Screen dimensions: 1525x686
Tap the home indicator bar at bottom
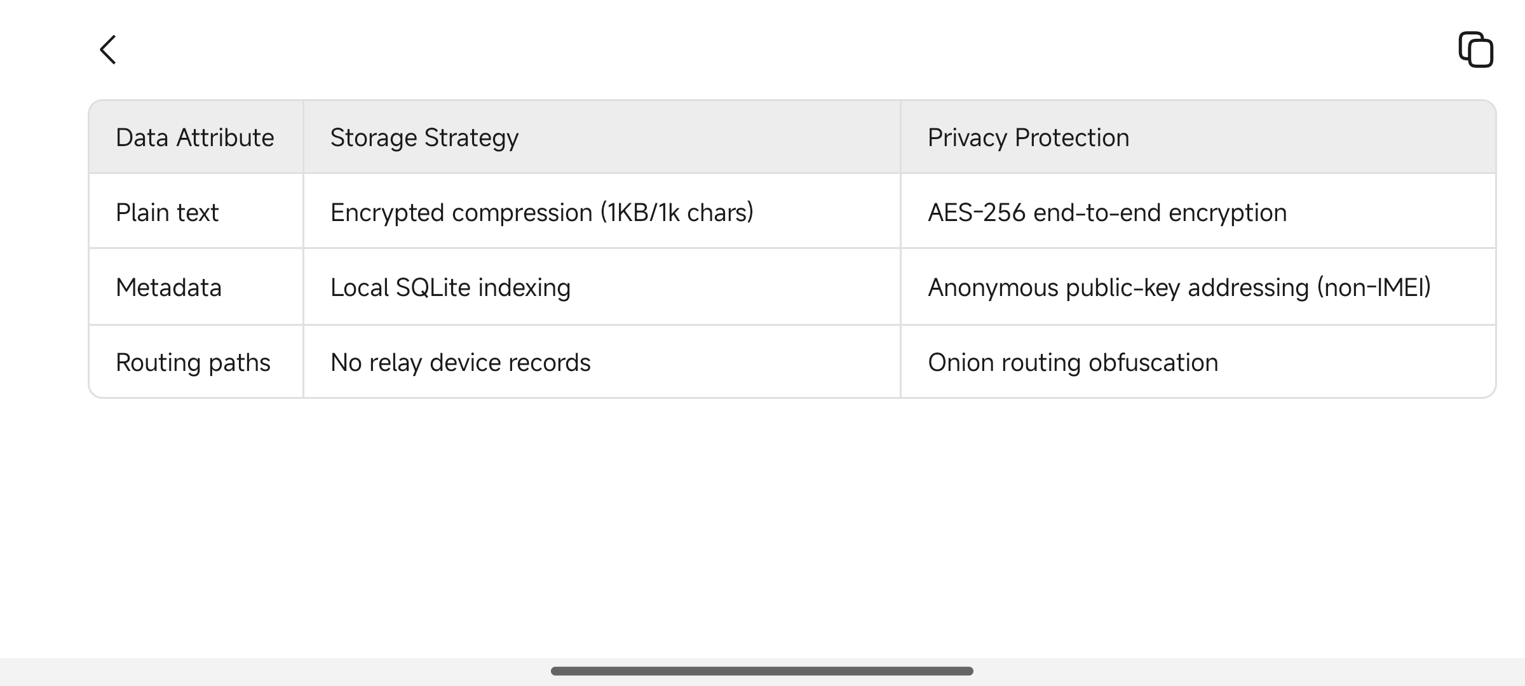click(762, 671)
